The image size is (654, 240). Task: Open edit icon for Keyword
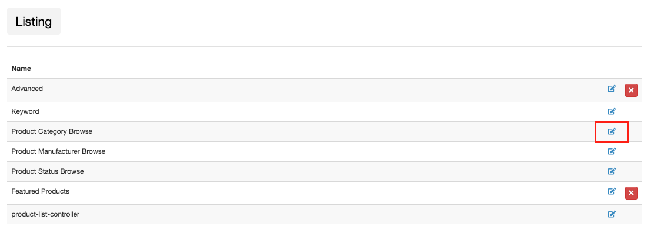(x=612, y=111)
